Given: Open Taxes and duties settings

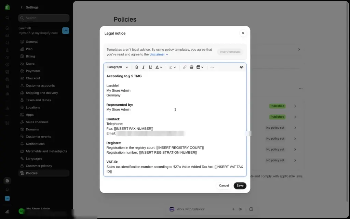Looking at the screenshot, I should [44, 100].
